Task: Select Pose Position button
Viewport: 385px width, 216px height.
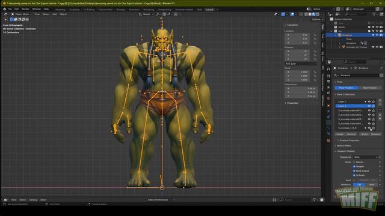Action: click(346, 88)
